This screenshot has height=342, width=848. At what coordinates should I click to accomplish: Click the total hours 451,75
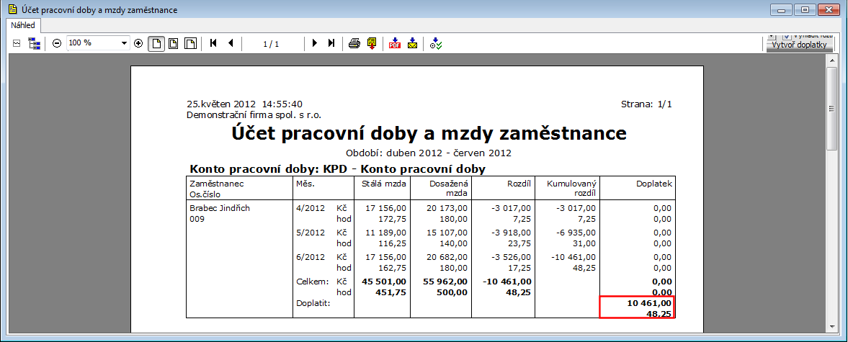click(x=391, y=292)
